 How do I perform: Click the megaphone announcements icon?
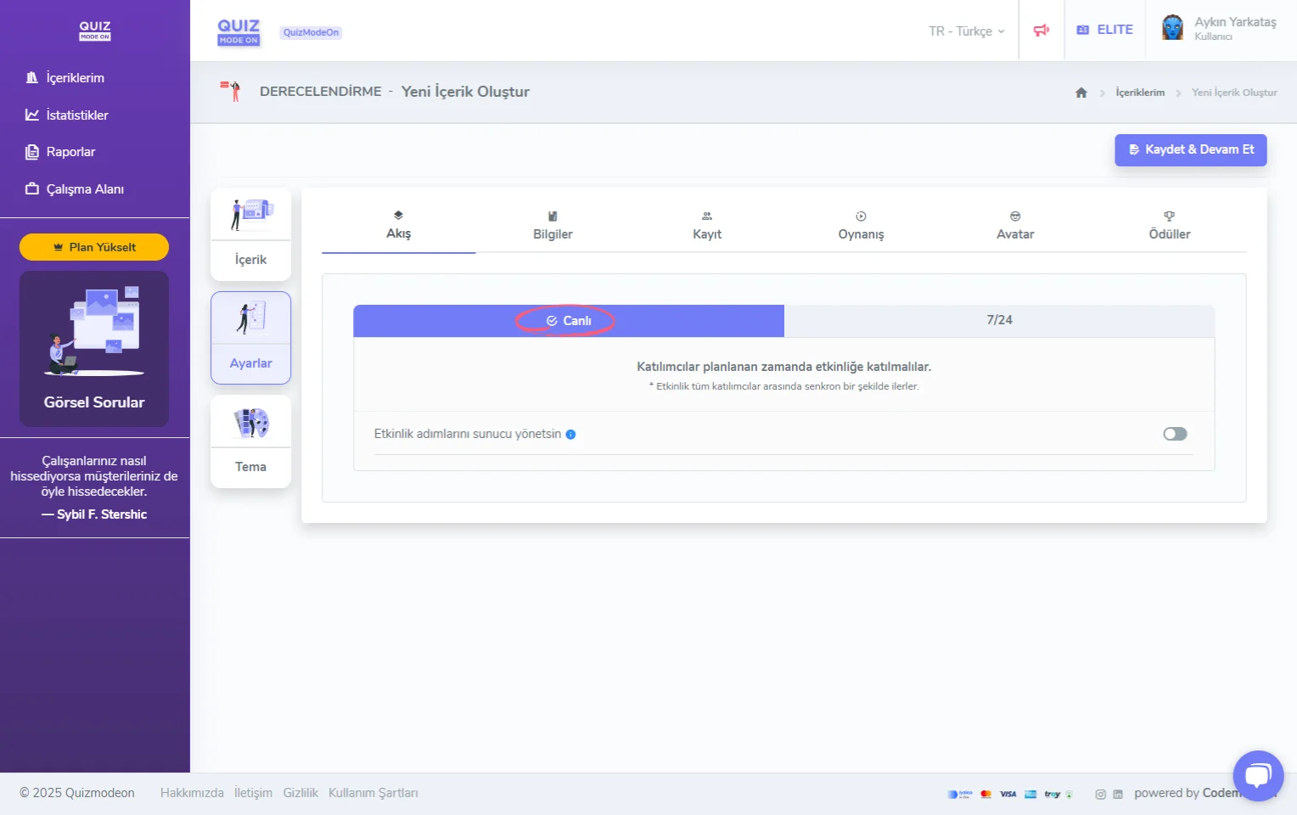1042,31
